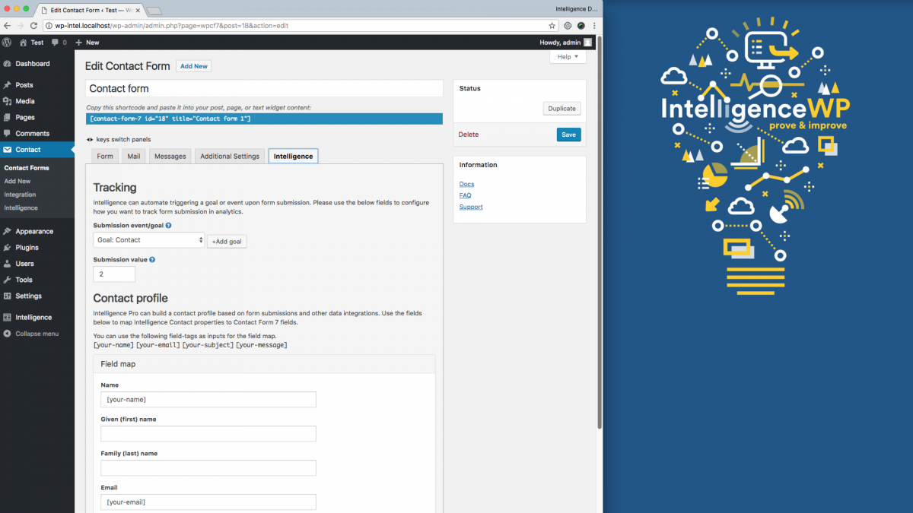Screen dimensions: 913x513
Task: Click the page vertical scrollbar
Action: pyautogui.click(x=600, y=232)
